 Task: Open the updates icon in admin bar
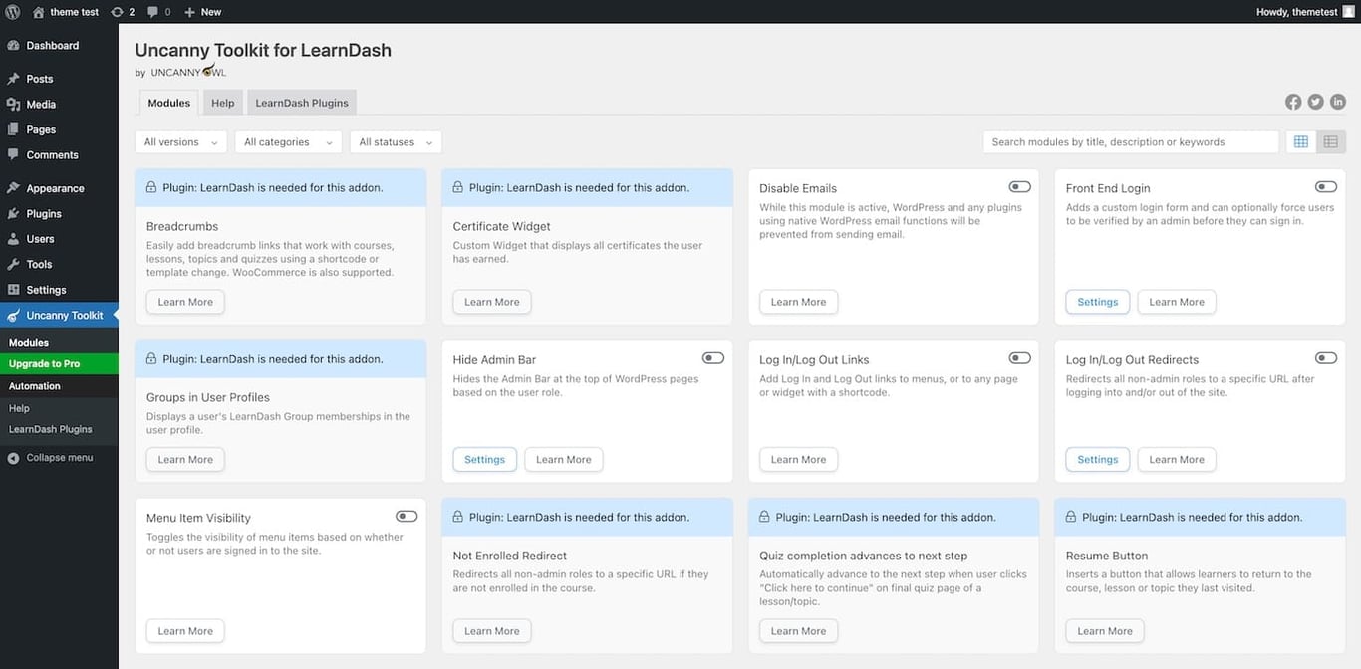pos(123,12)
